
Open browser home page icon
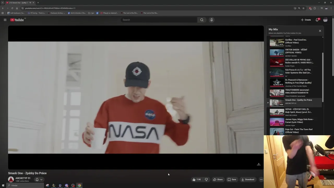17,8
